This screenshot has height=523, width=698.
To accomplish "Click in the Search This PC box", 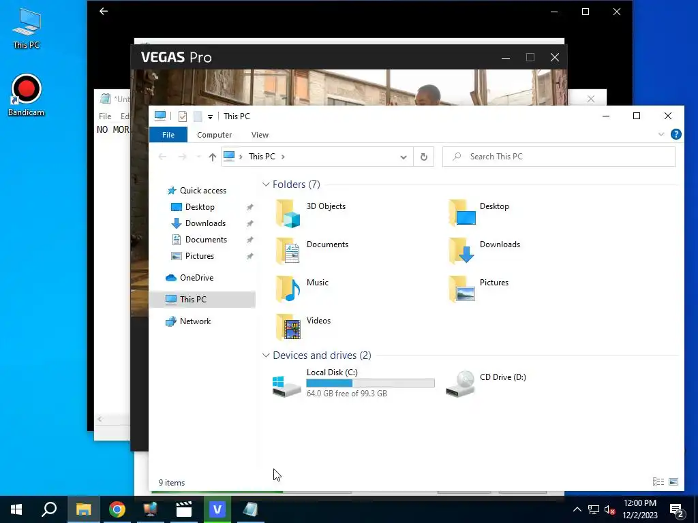I will tap(559, 157).
